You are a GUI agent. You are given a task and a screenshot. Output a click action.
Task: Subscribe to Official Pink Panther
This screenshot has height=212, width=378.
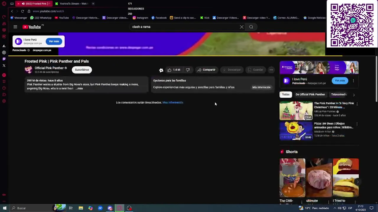coord(82,70)
